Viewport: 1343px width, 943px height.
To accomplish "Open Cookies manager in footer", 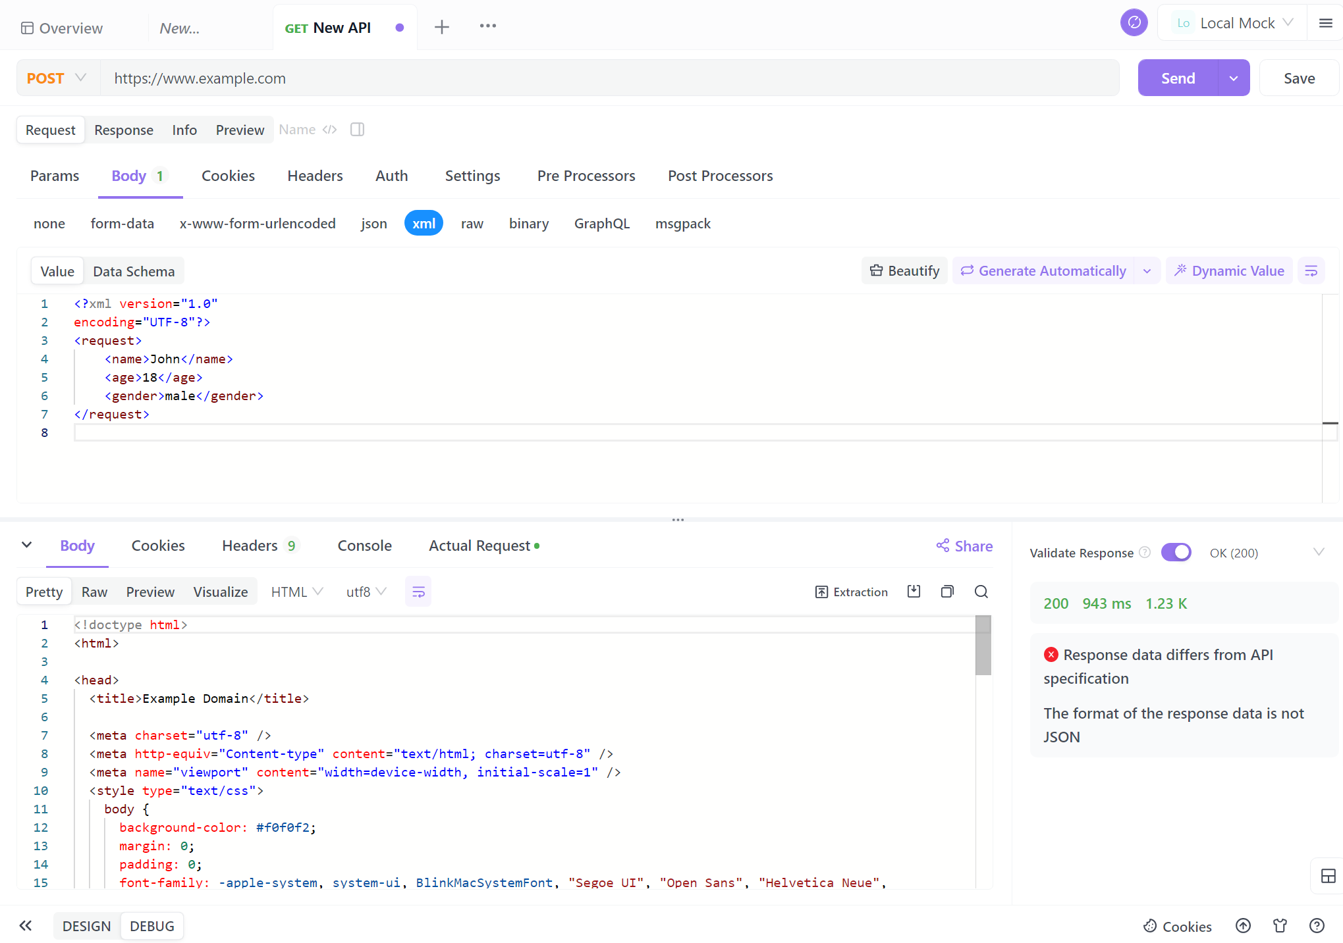I will point(1178,927).
